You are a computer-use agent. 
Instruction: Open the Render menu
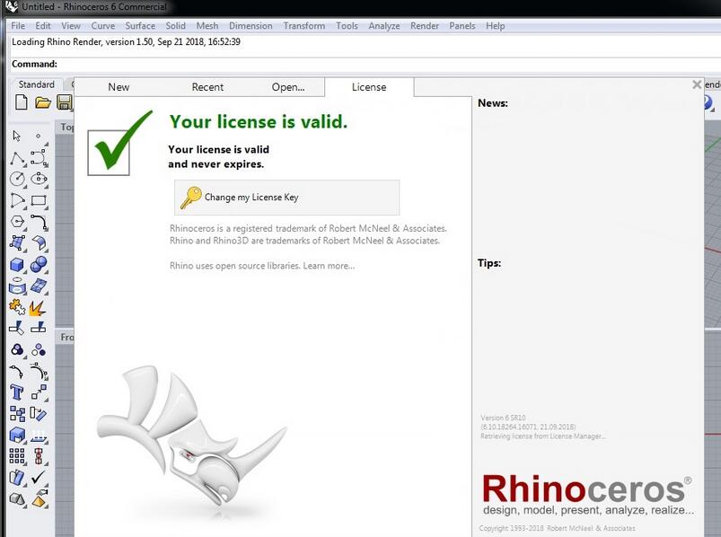click(x=425, y=26)
